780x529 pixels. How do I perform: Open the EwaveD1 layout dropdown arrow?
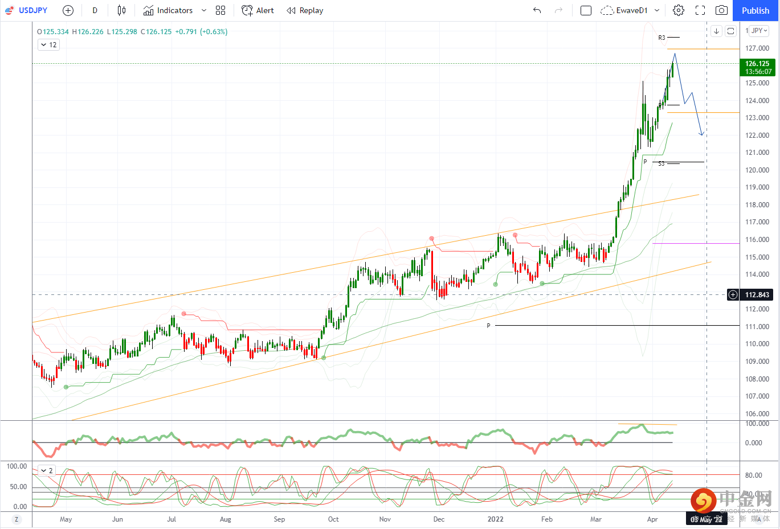657,10
